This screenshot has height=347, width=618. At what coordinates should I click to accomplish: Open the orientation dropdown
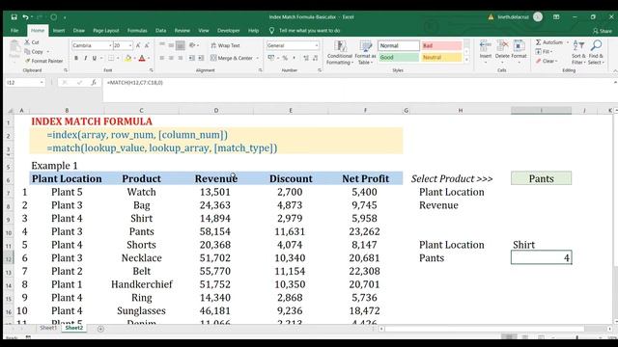[x=193, y=45]
